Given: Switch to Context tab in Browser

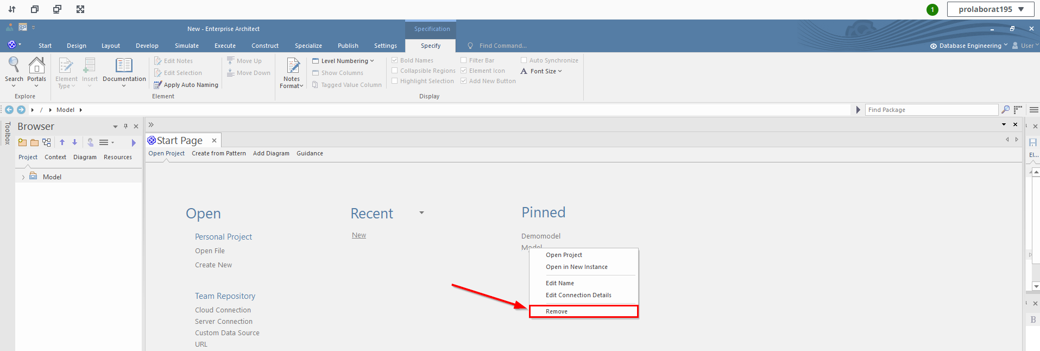Looking at the screenshot, I should tap(55, 157).
